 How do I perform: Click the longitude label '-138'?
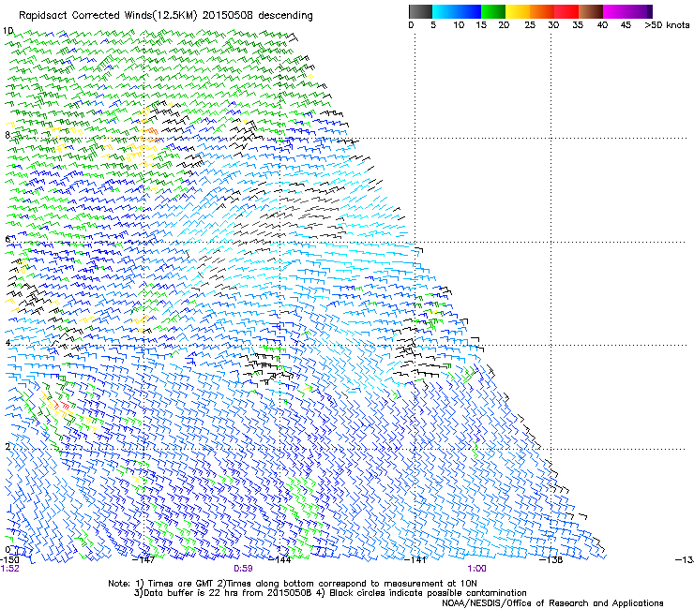pyautogui.click(x=551, y=559)
